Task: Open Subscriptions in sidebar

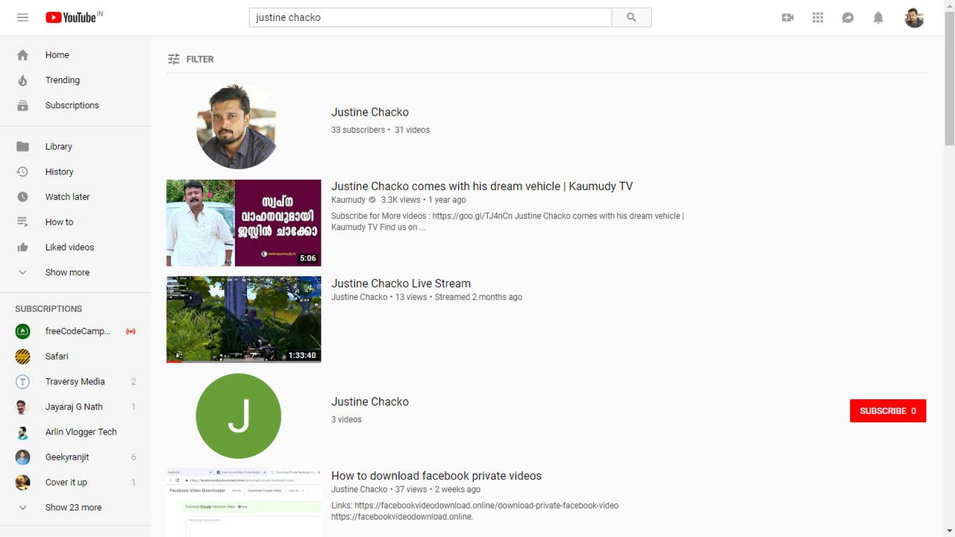Action: 72,105
